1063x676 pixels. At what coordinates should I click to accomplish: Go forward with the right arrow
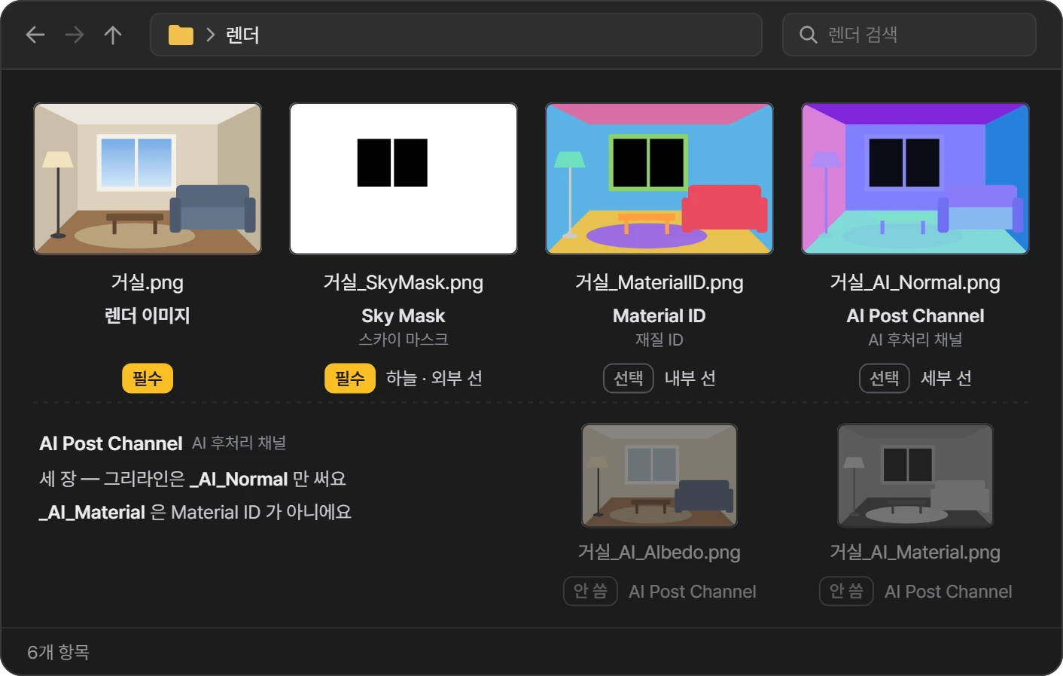pos(74,35)
